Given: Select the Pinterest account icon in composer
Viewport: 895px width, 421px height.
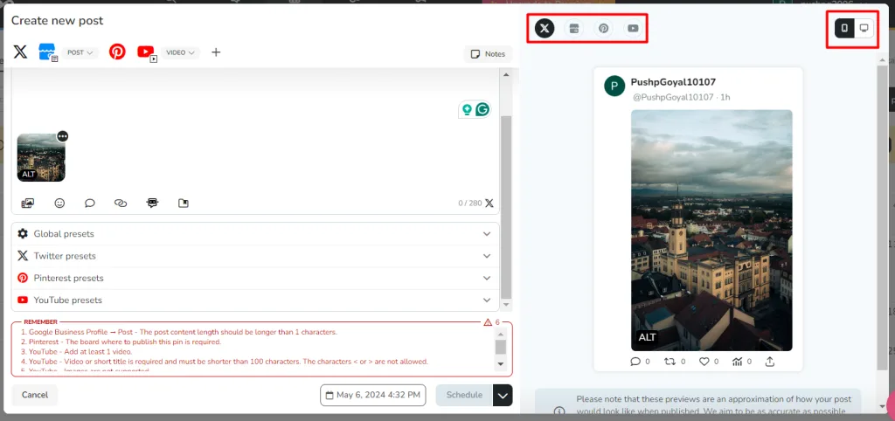Looking at the screenshot, I should pos(117,52).
